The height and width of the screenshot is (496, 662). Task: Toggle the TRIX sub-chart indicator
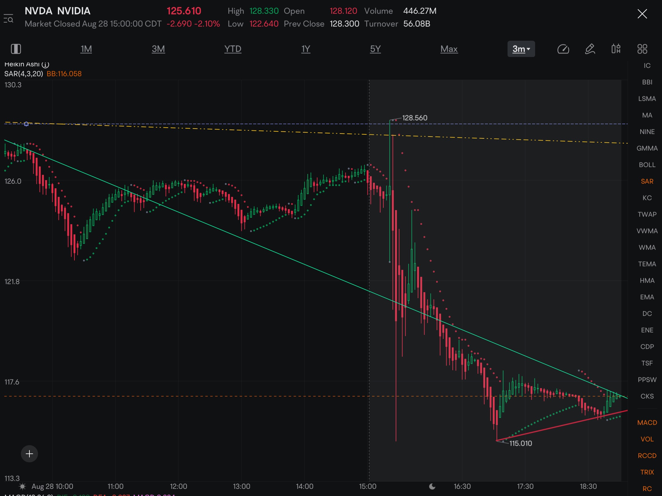(647, 472)
